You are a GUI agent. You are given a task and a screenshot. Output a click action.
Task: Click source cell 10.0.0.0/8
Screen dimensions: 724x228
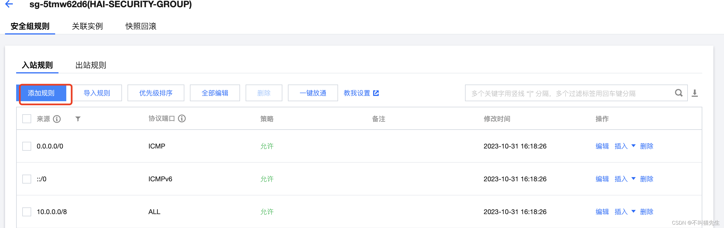(x=52, y=212)
